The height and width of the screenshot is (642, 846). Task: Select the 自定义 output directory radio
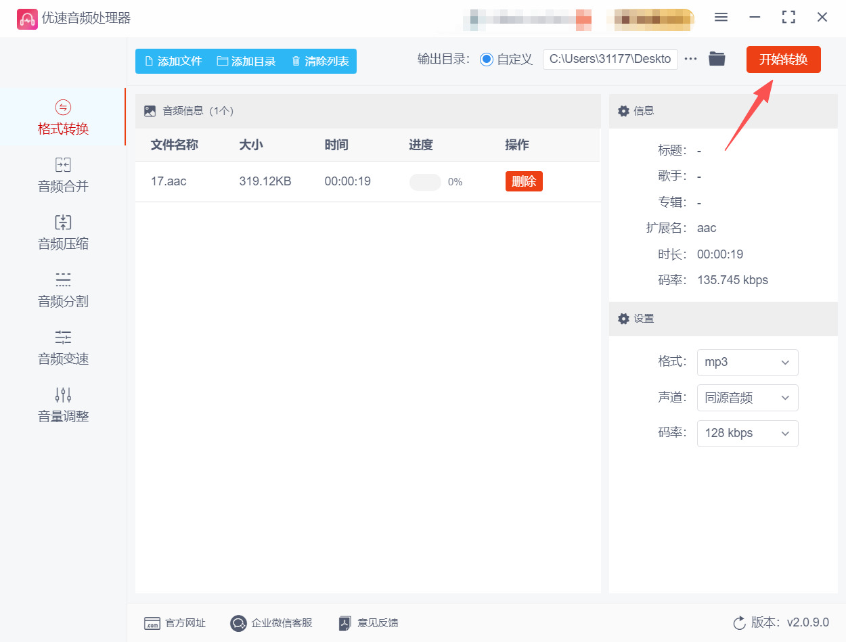pyautogui.click(x=487, y=60)
